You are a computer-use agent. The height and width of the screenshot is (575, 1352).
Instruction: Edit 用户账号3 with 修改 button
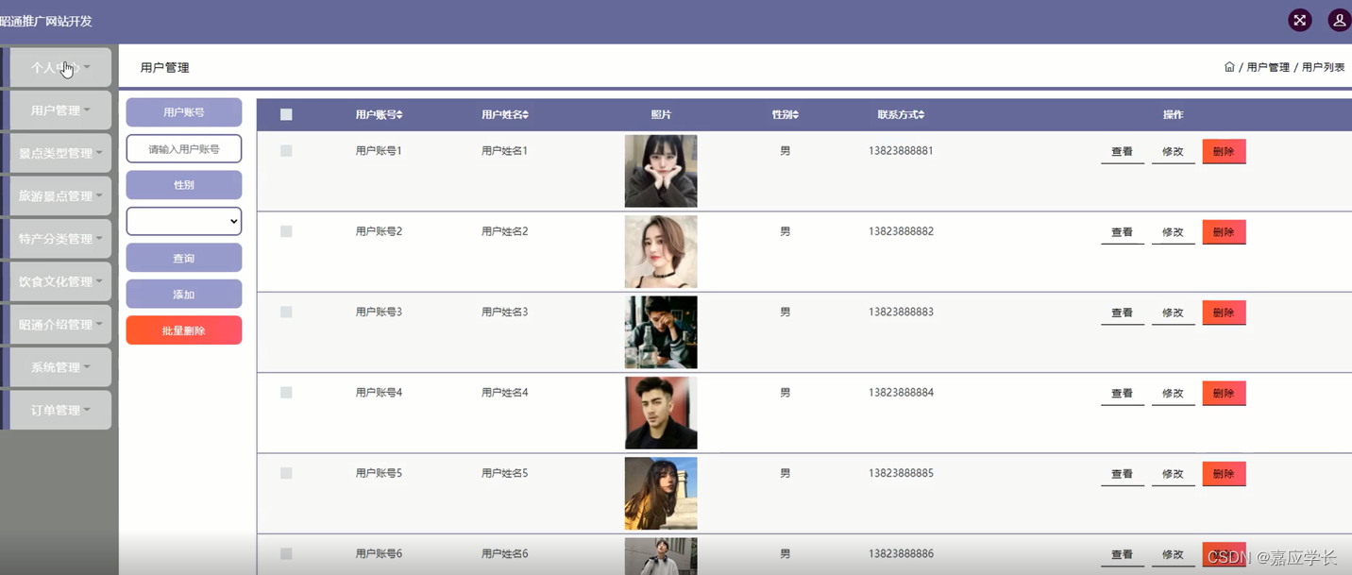coord(1173,313)
